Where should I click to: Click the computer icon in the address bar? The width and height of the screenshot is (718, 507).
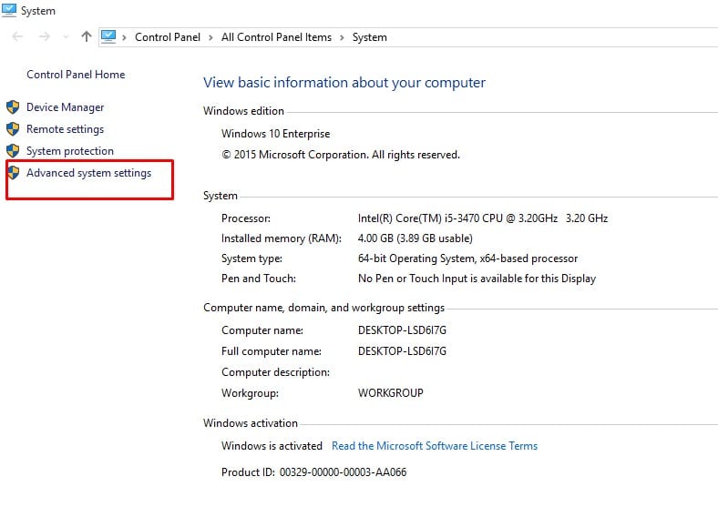tap(108, 36)
